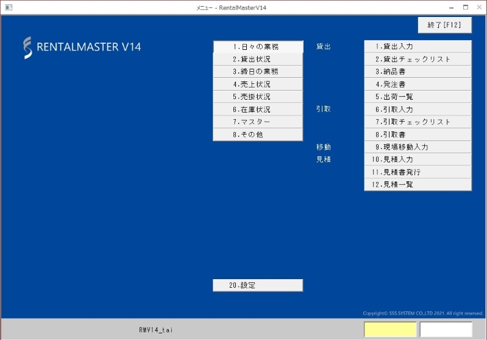Screen dimensions: 487x340
Task: Open 6.引取入力 entry screen
Action: pos(418,109)
